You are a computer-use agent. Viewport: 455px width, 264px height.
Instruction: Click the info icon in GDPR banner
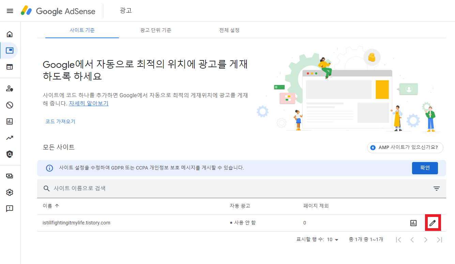tap(50, 168)
